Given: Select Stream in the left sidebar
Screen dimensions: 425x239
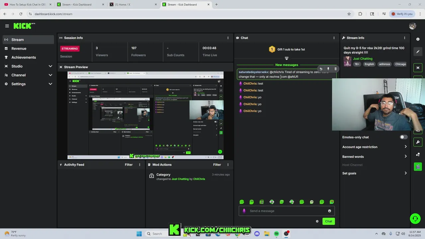Looking at the screenshot, I should click(28, 40).
